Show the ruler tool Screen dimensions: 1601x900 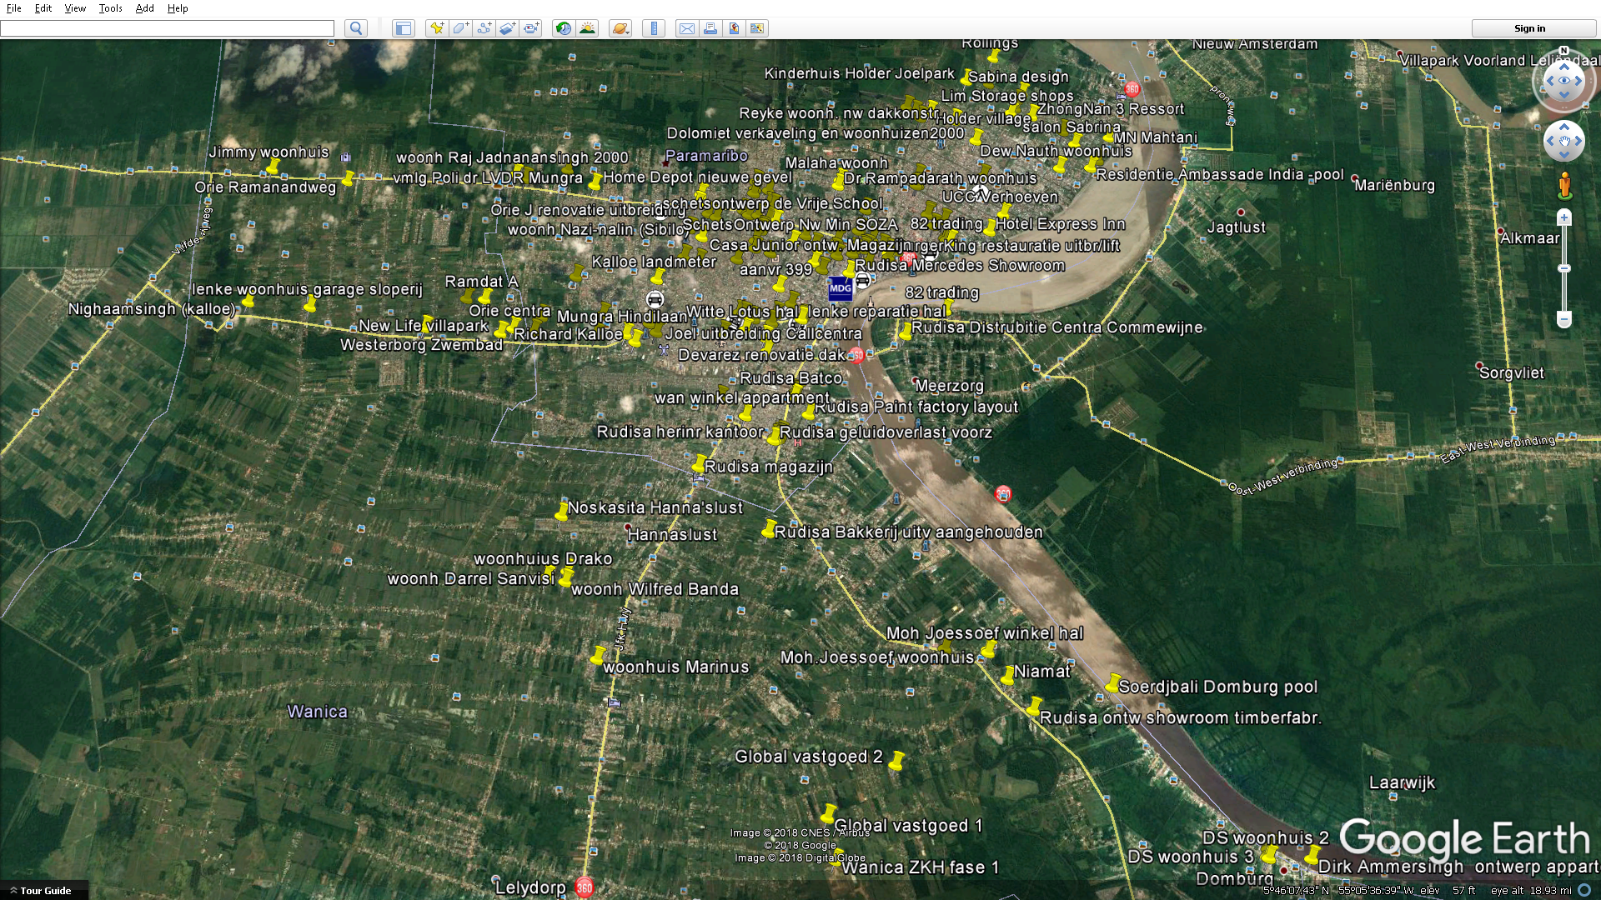click(654, 28)
